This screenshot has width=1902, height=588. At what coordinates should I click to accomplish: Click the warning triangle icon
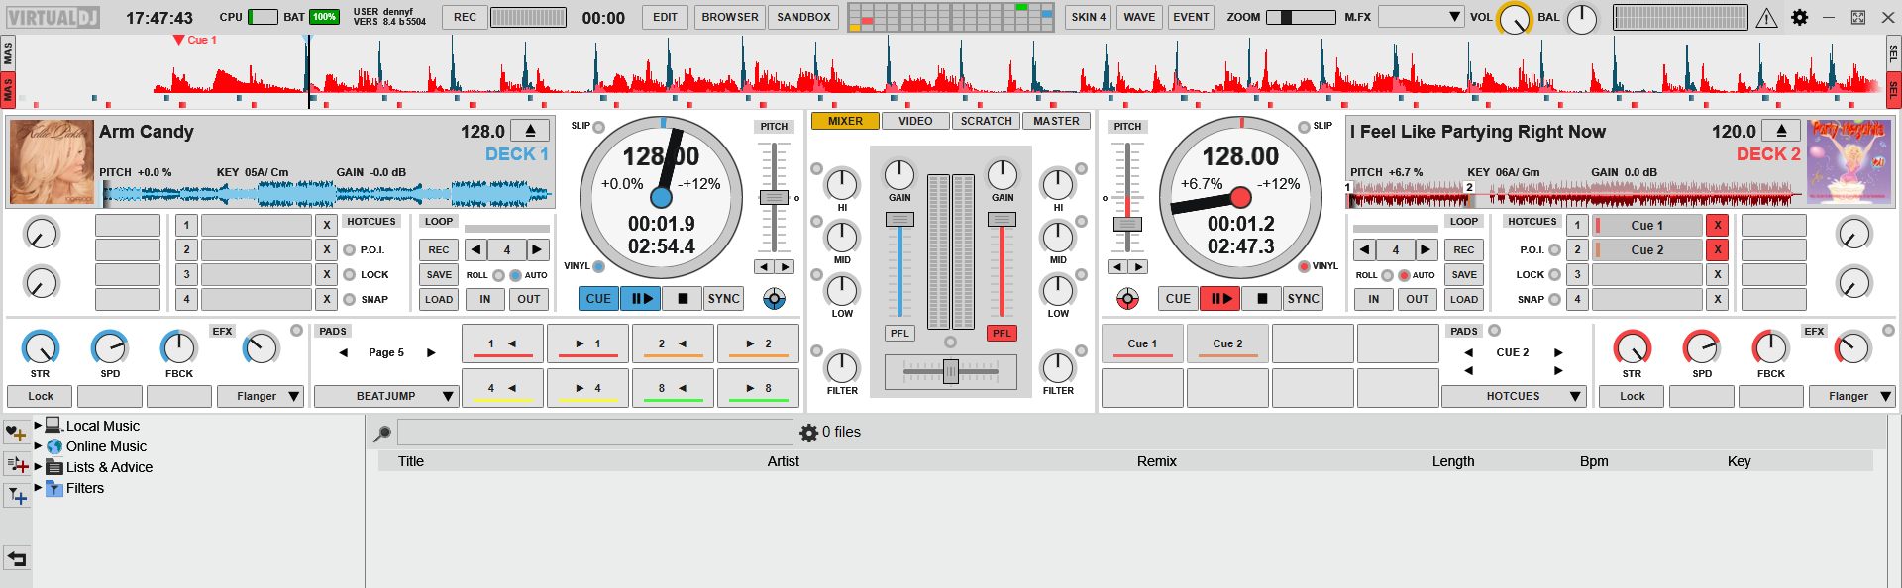[1766, 17]
